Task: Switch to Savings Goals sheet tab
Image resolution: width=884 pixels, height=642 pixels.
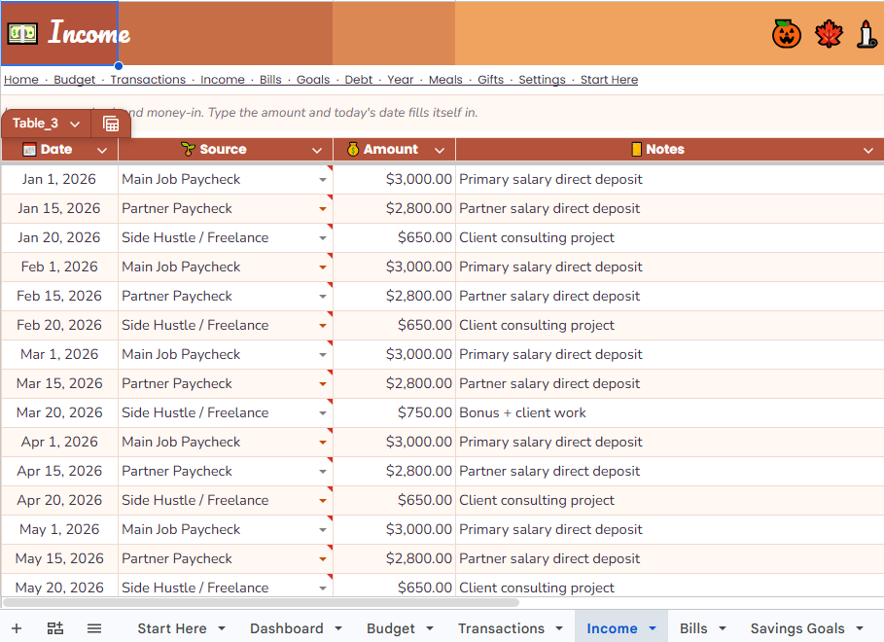Action: (x=797, y=628)
